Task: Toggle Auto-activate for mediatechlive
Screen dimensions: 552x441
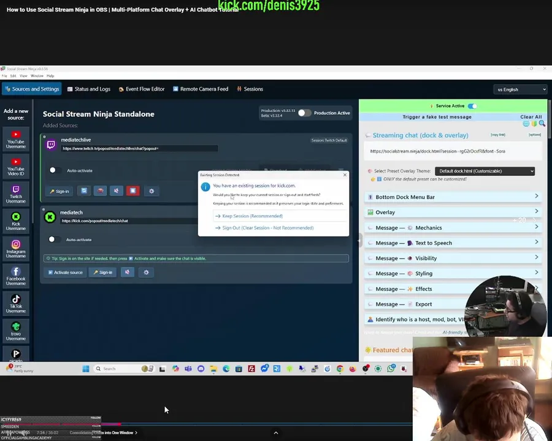Action: tap(55, 170)
